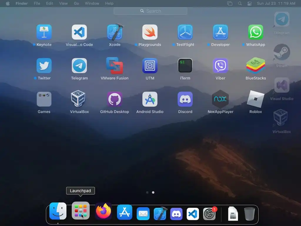Open Discord from the Dock

(x=176, y=214)
